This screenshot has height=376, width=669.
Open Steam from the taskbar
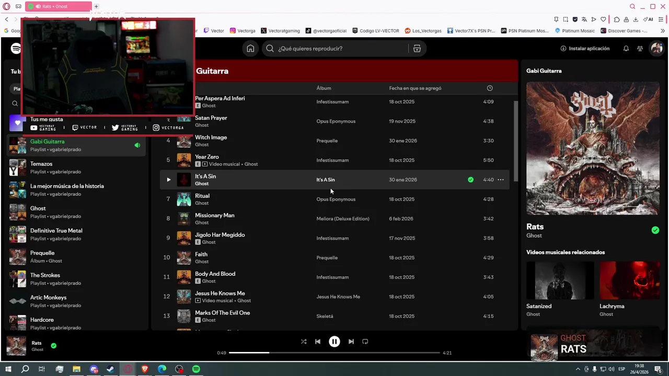111,369
